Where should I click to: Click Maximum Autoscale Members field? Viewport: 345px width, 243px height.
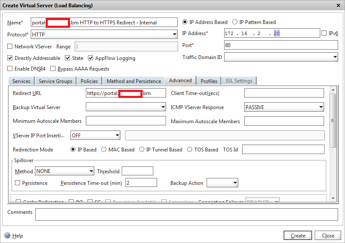coord(284,121)
